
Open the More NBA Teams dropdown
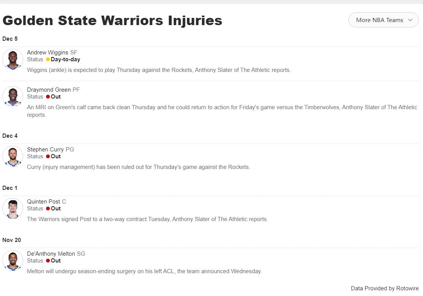[383, 20]
